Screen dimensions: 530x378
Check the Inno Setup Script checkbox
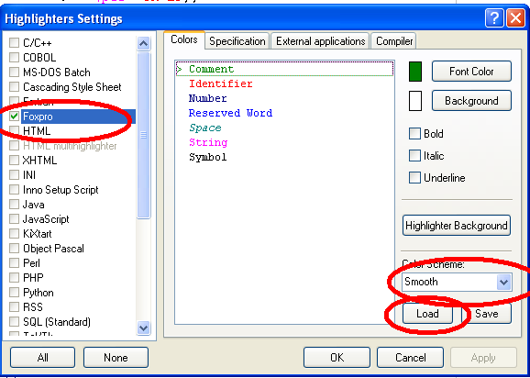(14, 189)
